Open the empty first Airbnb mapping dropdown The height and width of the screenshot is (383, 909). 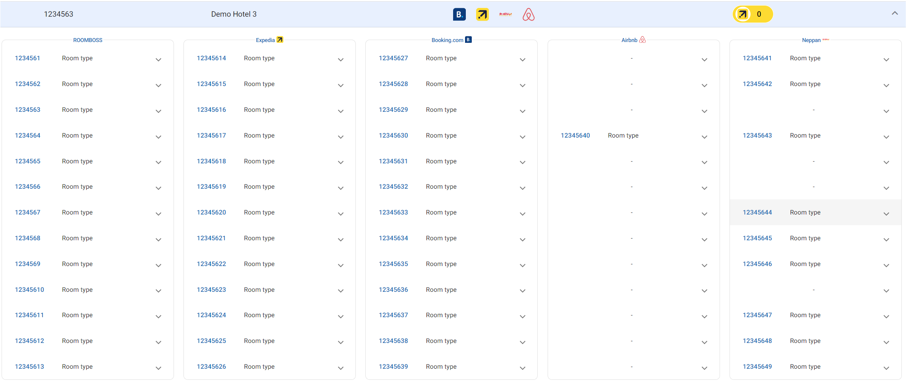click(704, 60)
